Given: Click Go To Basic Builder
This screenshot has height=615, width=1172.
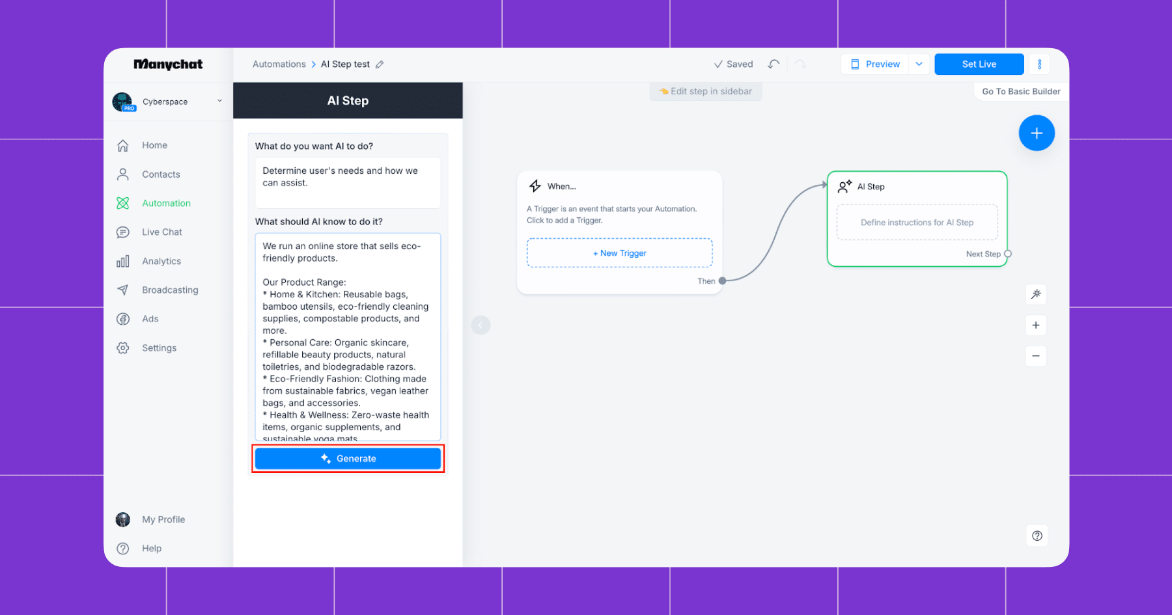Looking at the screenshot, I should coord(1021,91).
